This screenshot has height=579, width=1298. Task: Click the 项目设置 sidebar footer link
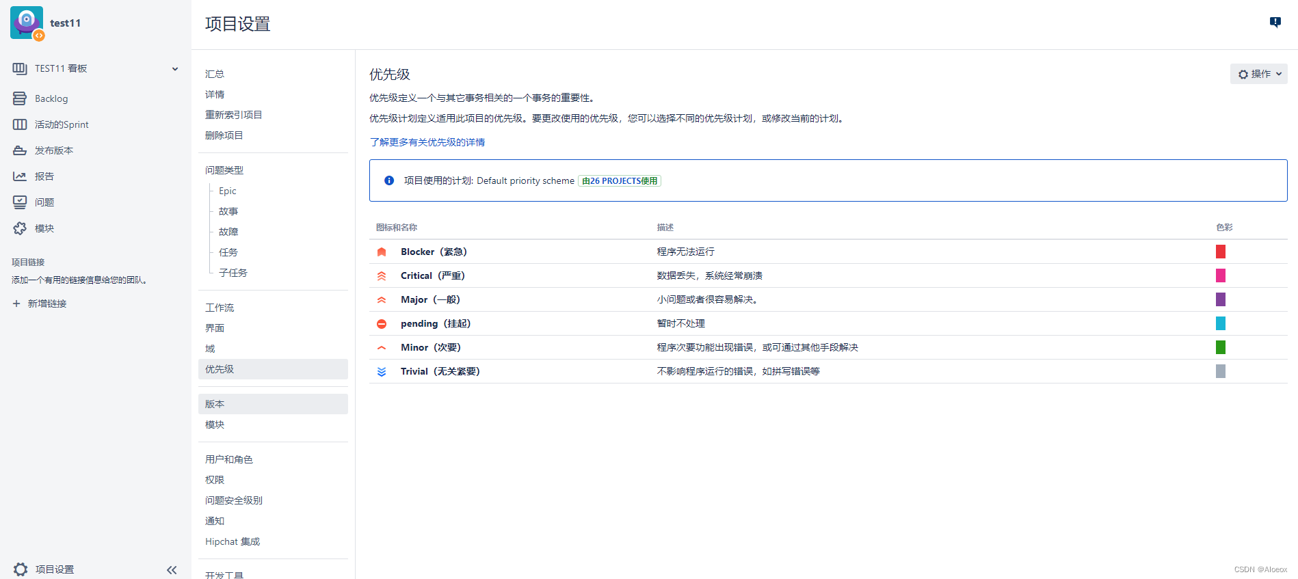(x=55, y=569)
